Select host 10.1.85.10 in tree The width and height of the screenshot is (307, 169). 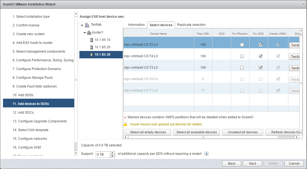tap(102, 40)
